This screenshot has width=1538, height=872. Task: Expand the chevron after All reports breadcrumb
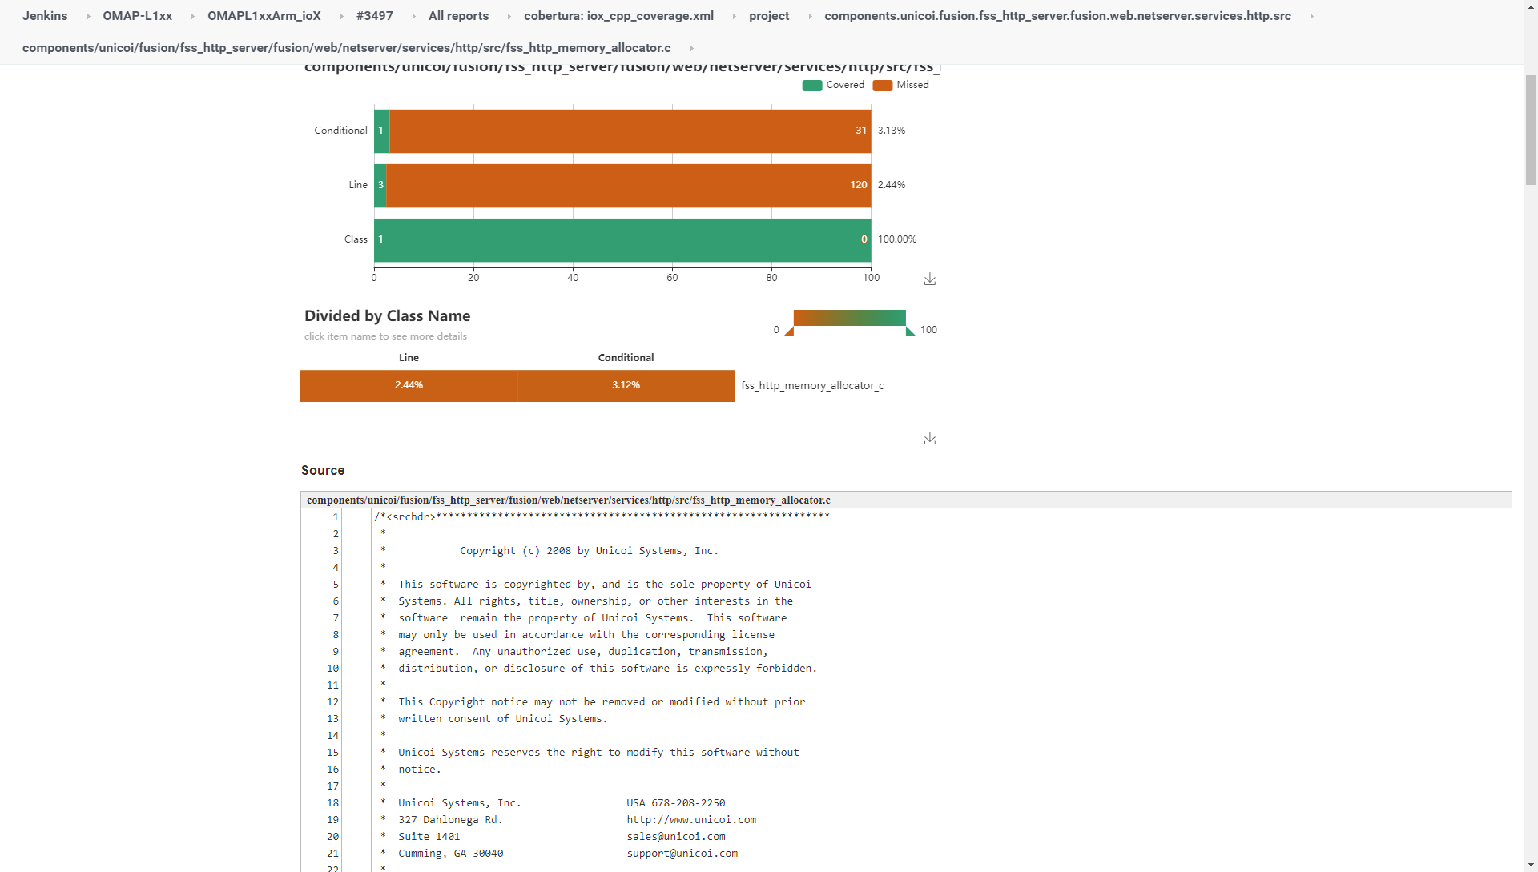click(x=509, y=16)
